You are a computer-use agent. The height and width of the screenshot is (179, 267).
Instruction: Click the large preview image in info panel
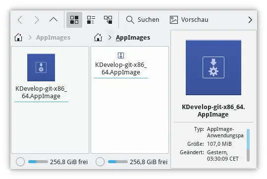(x=214, y=67)
